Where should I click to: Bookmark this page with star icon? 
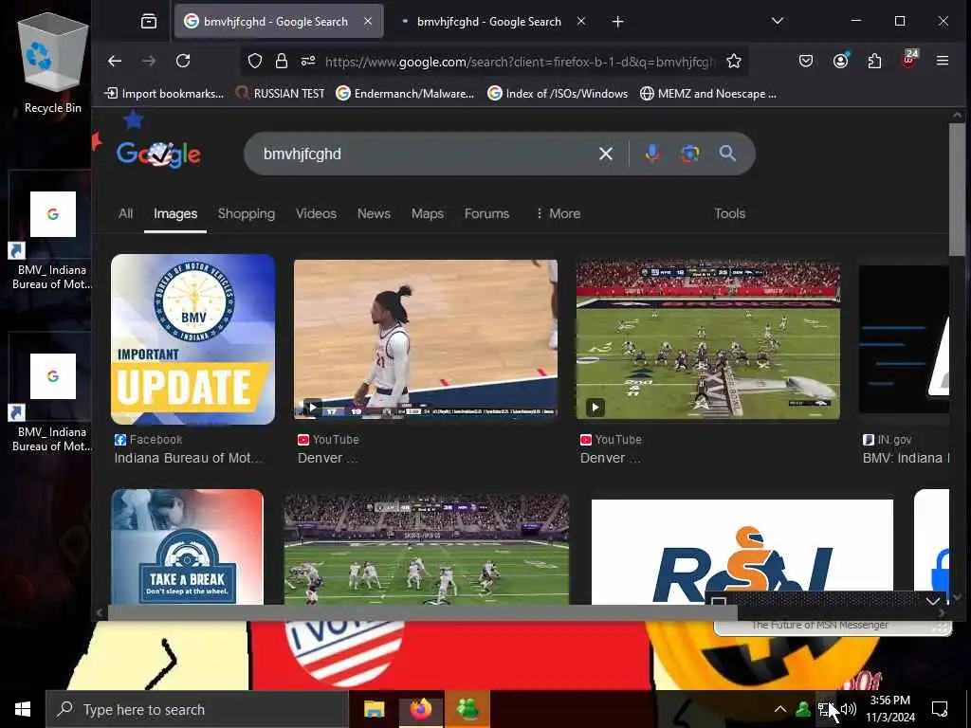coord(734,61)
